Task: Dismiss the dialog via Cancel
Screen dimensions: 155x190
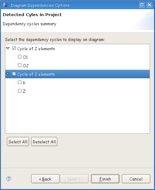Action: 136,179
